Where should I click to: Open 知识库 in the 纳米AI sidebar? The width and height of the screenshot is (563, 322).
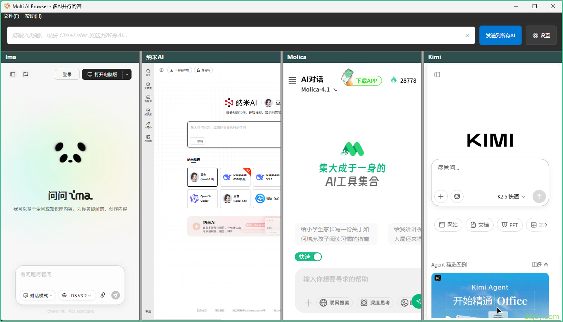148,112
